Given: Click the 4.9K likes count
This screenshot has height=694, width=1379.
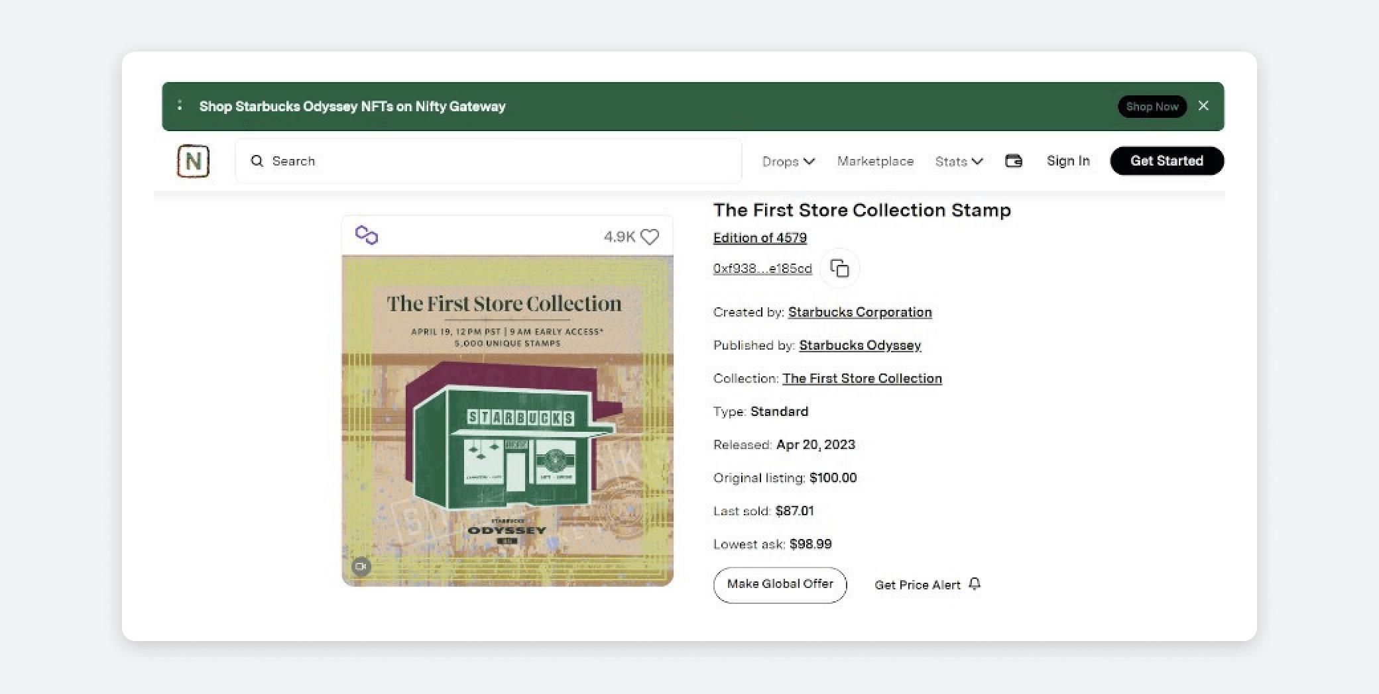Looking at the screenshot, I should (619, 236).
